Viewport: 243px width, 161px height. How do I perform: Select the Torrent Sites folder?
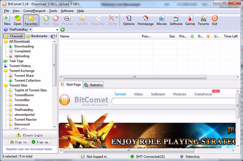coord(18,85)
